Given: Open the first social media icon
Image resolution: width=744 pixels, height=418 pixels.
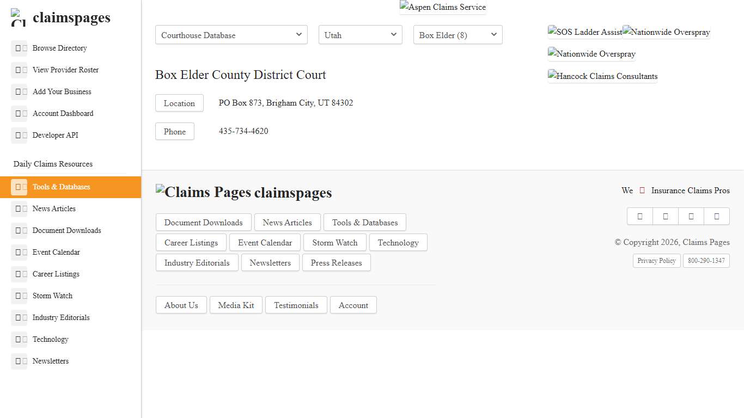Looking at the screenshot, I should click(639, 216).
